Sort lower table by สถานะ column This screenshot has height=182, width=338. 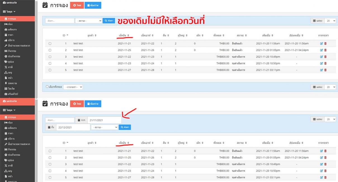pyautogui.click(x=242, y=143)
